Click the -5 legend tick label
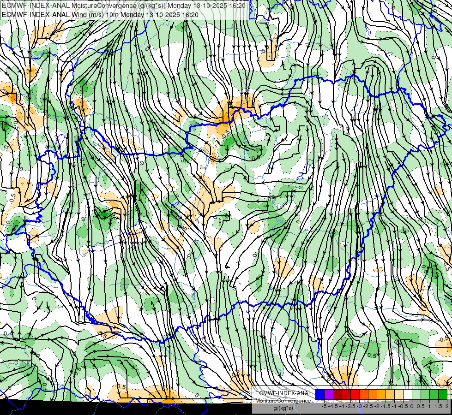The height and width of the screenshot is (415, 452). [324, 406]
